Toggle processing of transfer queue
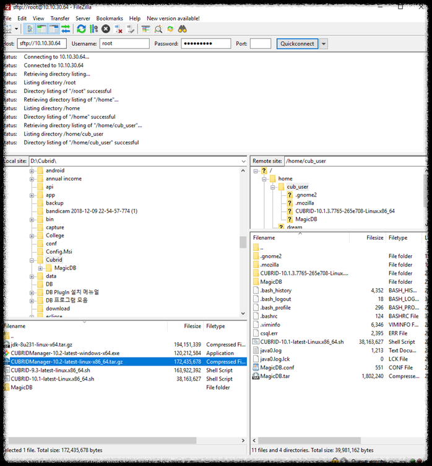Screen dimensions: 432x466 tap(93, 29)
